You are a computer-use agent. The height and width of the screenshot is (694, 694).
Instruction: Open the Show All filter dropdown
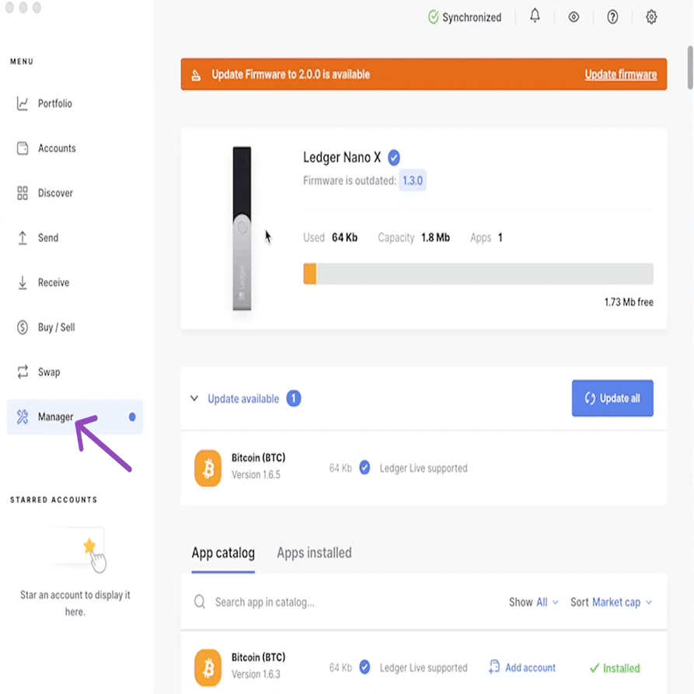pyautogui.click(x=533, y=602)
